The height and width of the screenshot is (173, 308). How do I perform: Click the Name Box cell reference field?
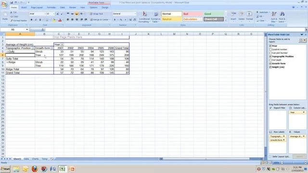point(13,30)
